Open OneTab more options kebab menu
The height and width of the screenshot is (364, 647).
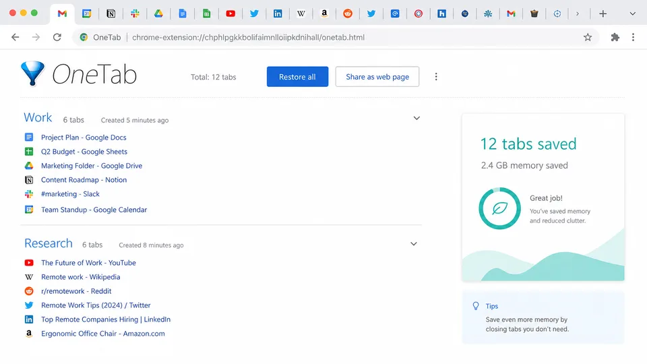[x=436, y=77]
